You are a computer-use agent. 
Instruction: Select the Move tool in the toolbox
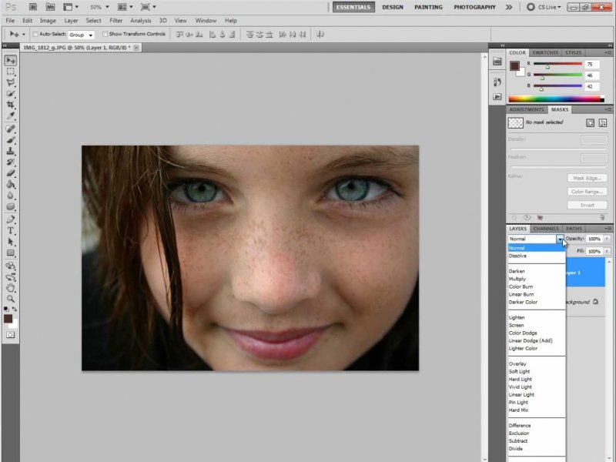(11, 60)
